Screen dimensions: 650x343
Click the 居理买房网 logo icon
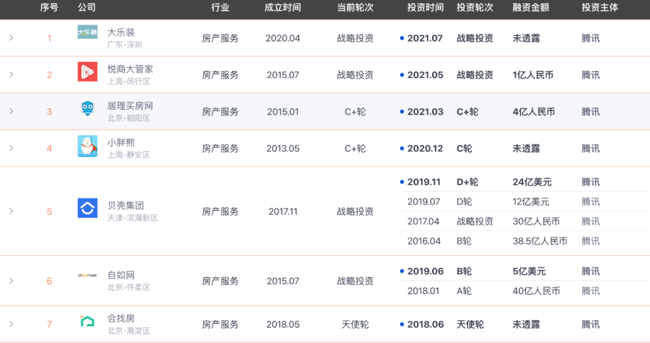[87, 108]
